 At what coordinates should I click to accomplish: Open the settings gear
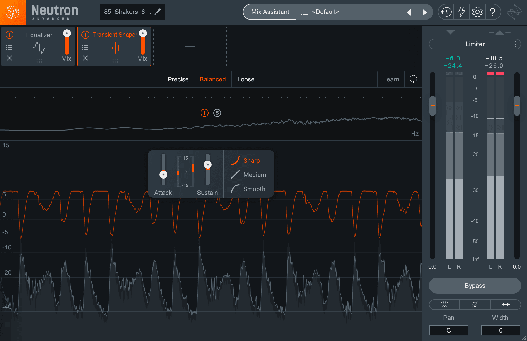[x=477, y=12]
